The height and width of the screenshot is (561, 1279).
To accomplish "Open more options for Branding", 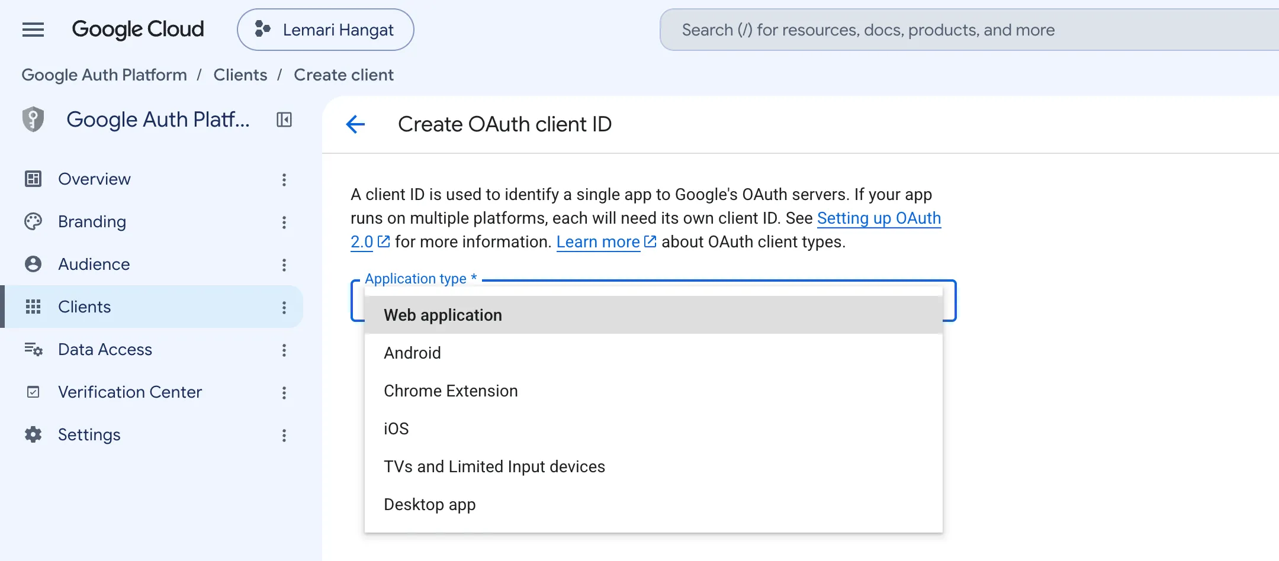I will [x=284, y=222].
